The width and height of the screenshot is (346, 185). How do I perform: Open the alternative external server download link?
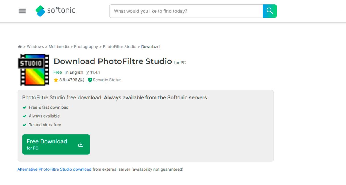(x=54, y=169)
